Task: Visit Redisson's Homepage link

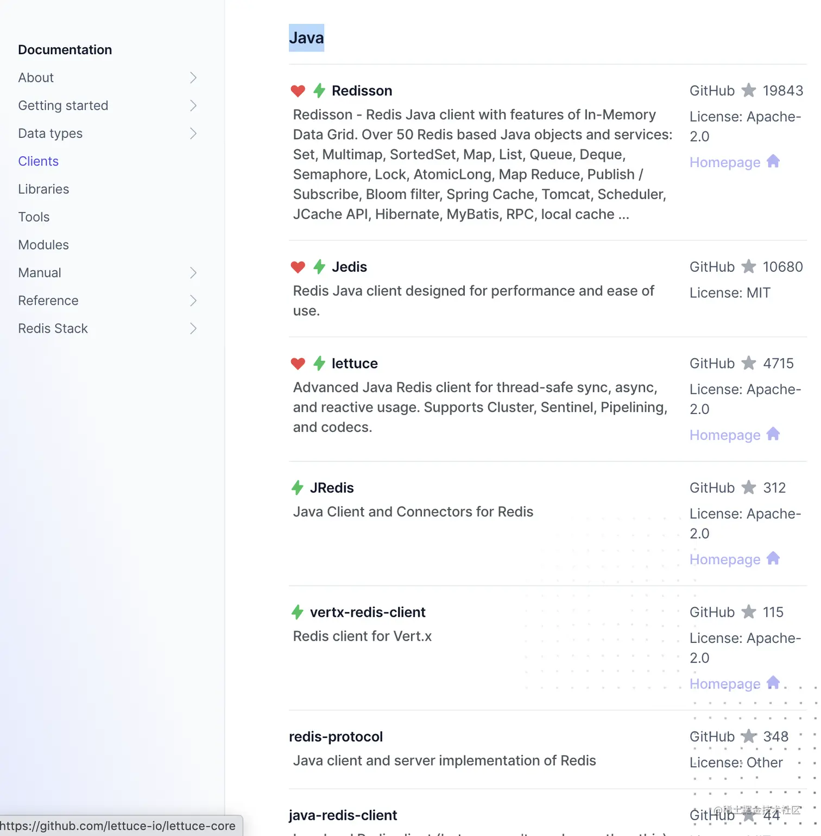Action: point(725,162)
